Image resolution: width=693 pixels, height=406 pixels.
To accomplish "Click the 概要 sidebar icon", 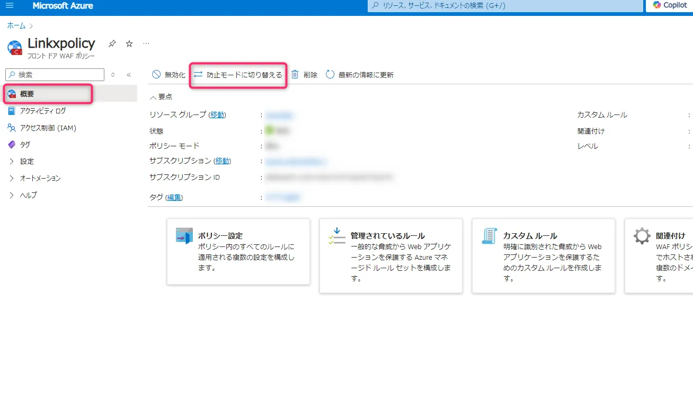I will pyautogui.click(x=12, y=94).
